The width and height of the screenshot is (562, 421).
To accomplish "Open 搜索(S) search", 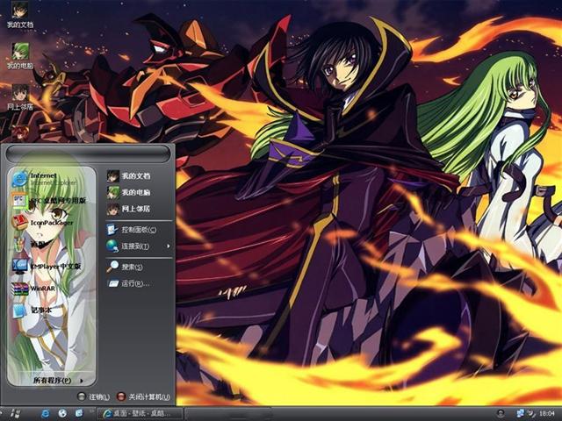I will click(x=126, y=267).
